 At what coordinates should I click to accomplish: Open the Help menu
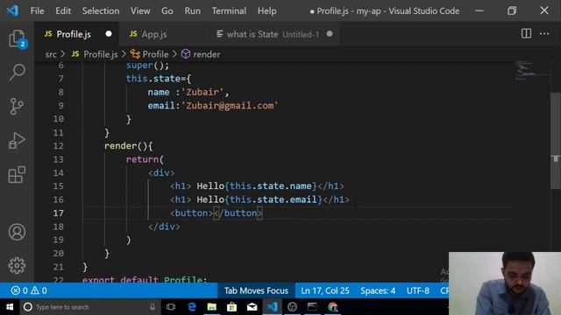(266, 11)
